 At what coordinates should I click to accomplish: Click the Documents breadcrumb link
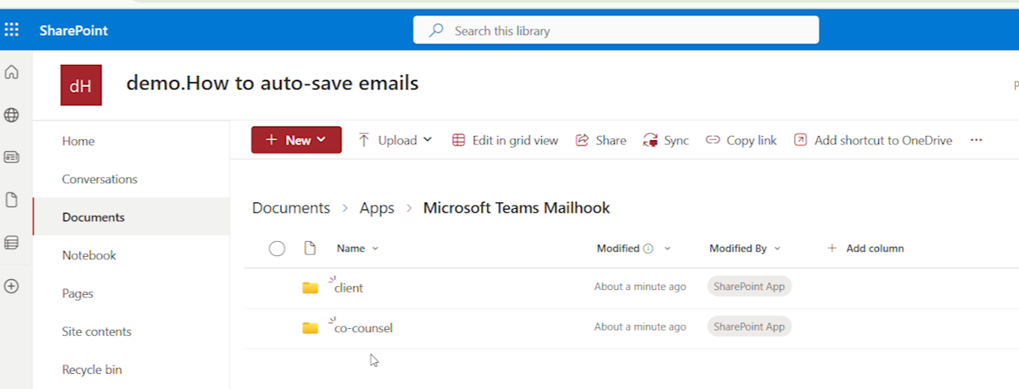click(x=291, y=208)
